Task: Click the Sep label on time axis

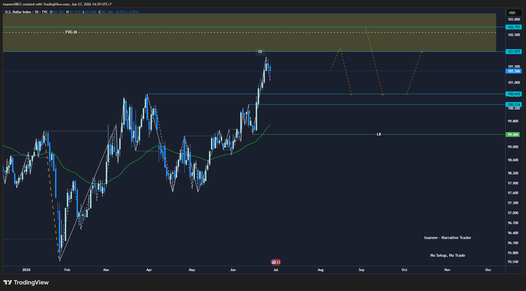Action: click(361, 270)
